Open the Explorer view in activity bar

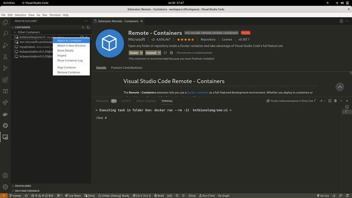(5, 22)
